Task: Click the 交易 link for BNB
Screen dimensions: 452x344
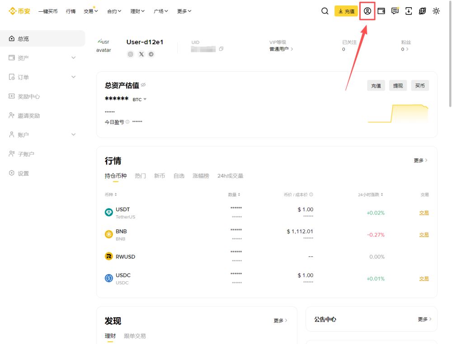Action: [424, 234]
